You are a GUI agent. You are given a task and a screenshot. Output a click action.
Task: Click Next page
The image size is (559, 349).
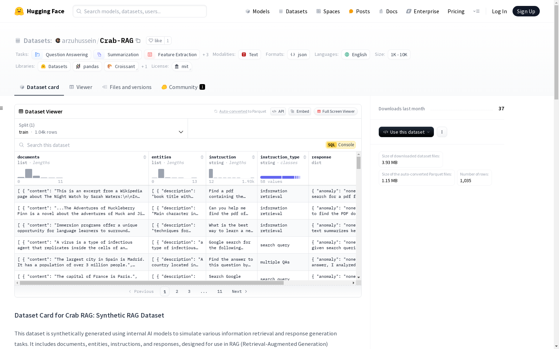coord(240,291)
